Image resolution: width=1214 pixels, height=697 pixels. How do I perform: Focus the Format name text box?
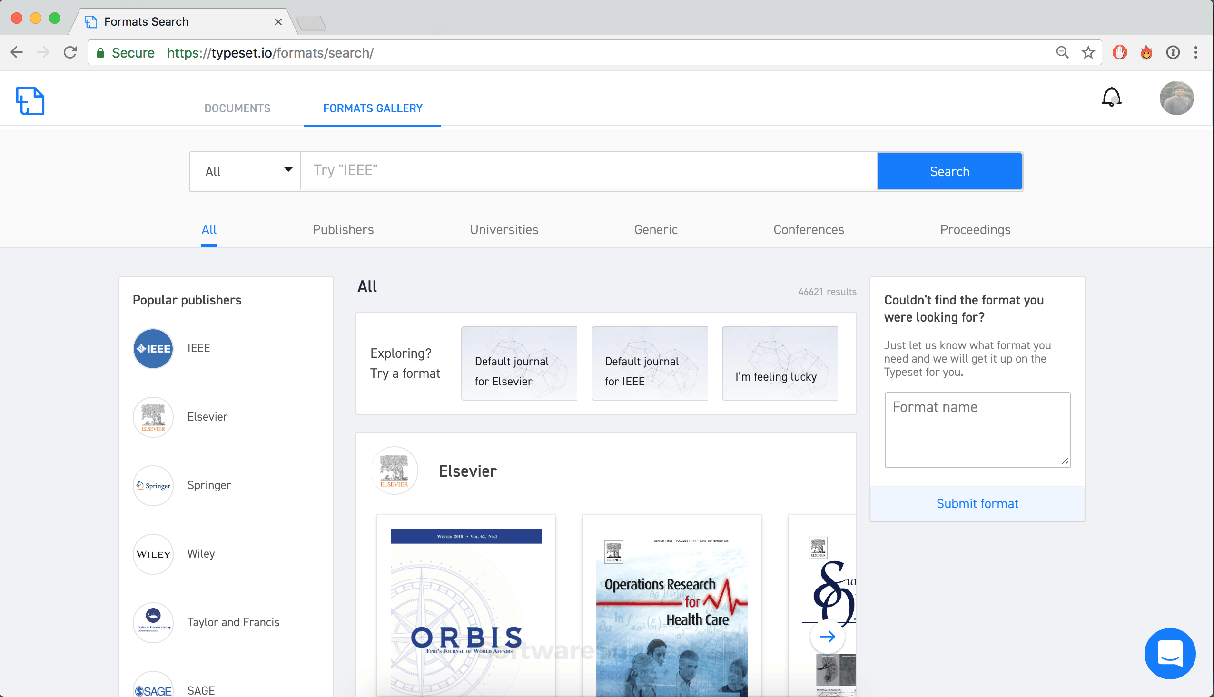click(977, 430)
